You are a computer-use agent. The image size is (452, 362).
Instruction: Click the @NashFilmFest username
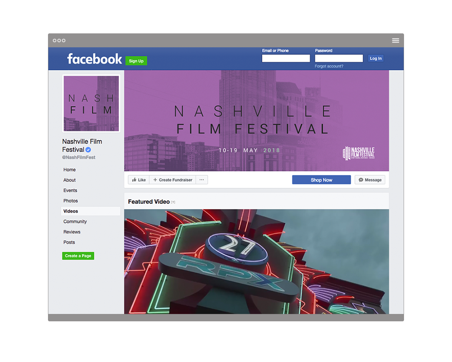click(x=79, y=158)
